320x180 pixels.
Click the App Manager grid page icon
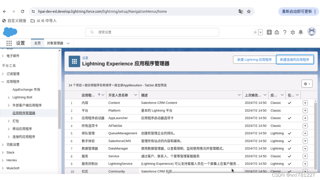pyautogui.click(x=74, y=61)
